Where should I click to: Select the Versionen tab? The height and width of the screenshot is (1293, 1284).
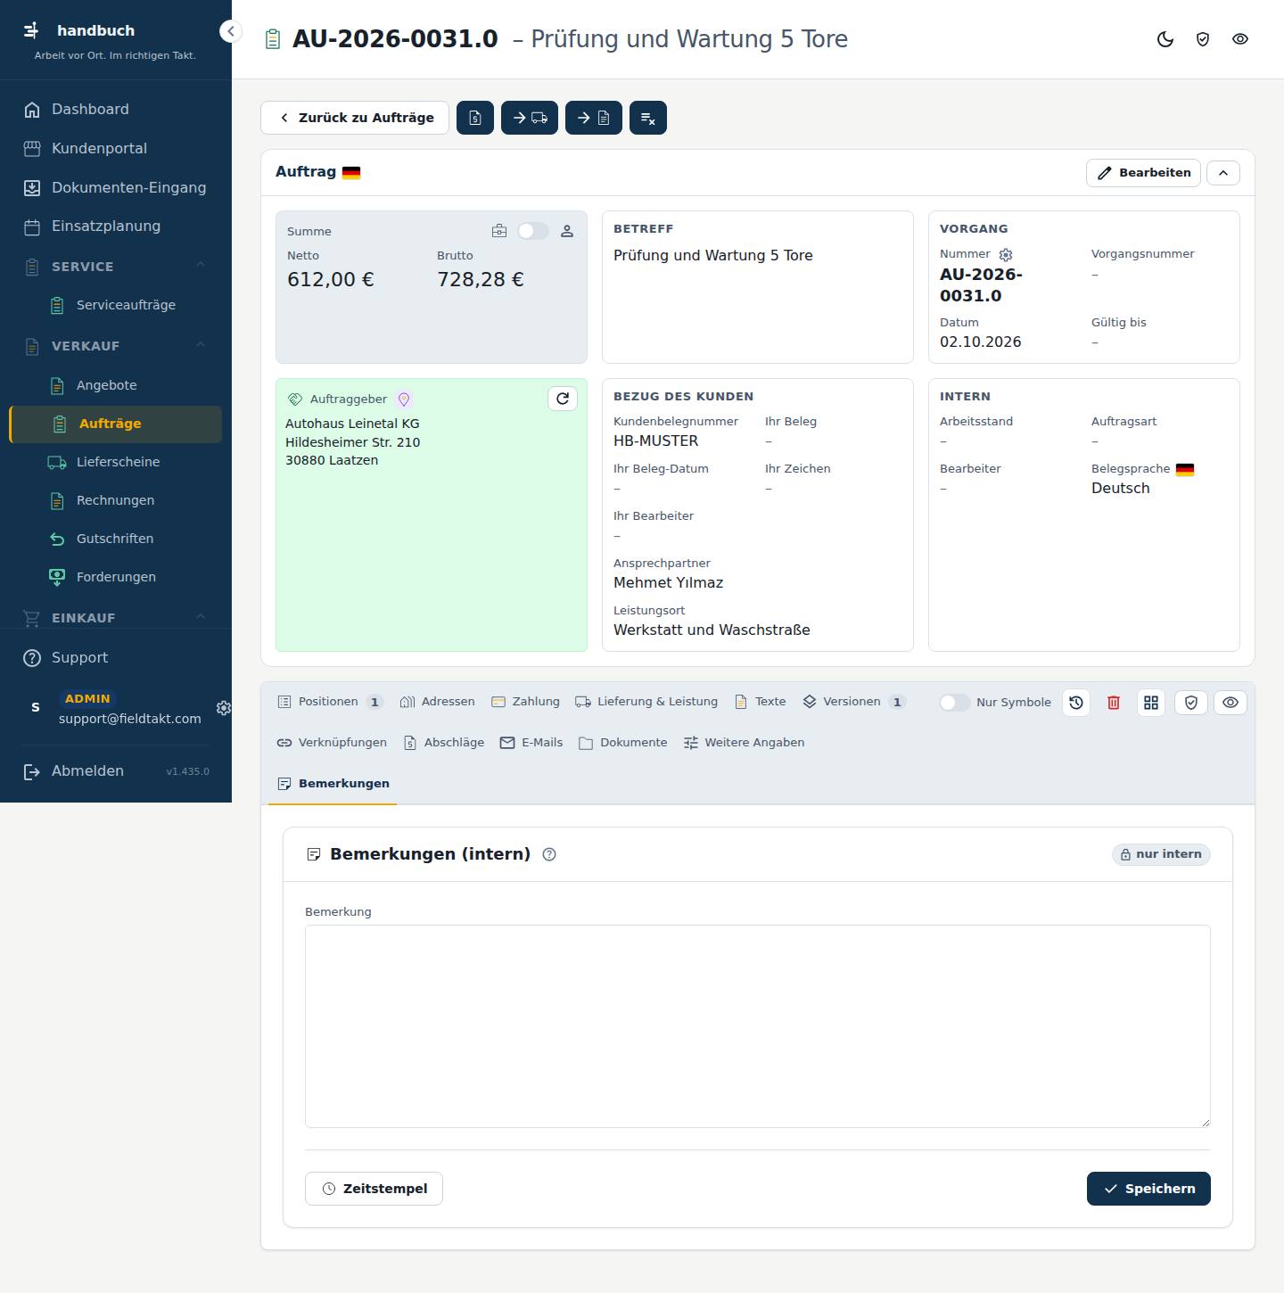pos(853,702)
